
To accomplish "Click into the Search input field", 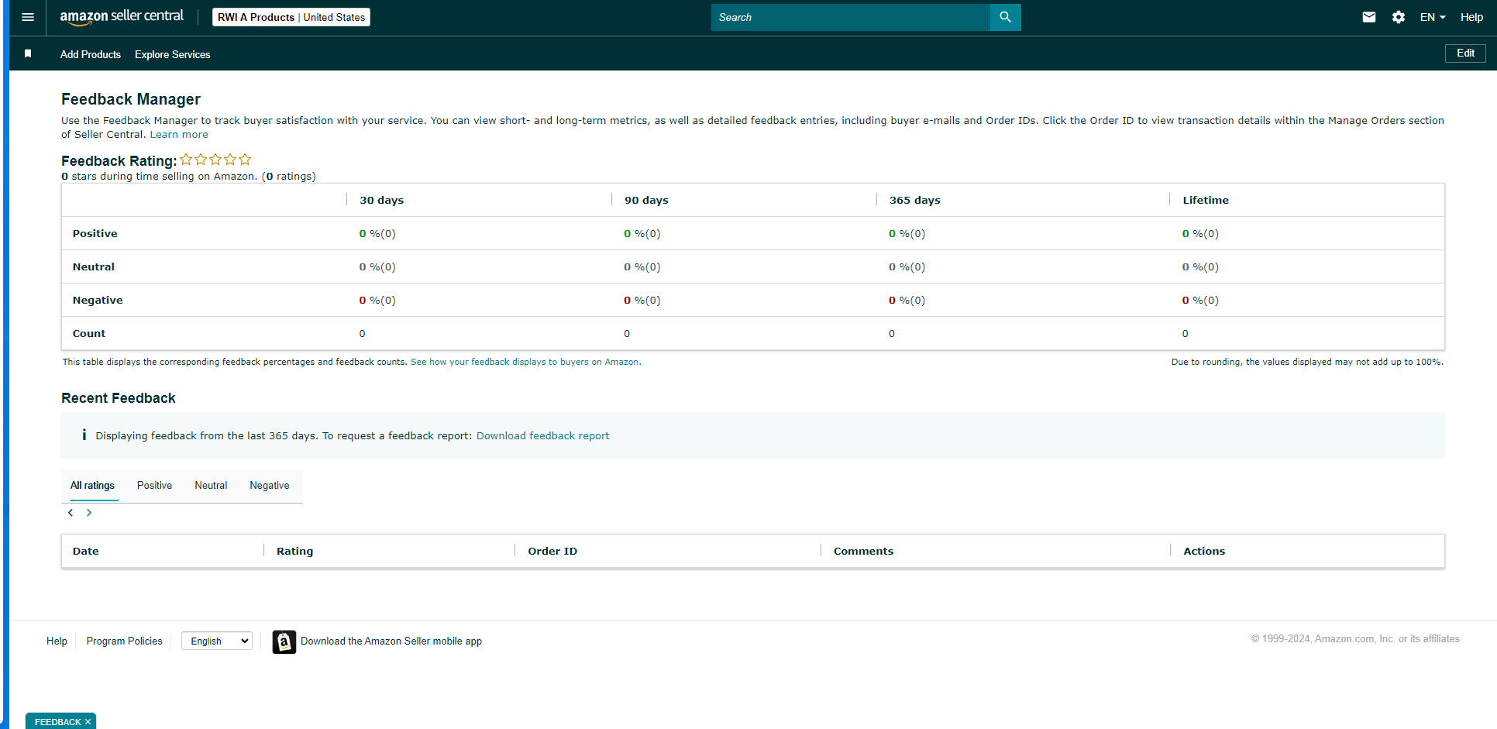I will tap(851, 17).
